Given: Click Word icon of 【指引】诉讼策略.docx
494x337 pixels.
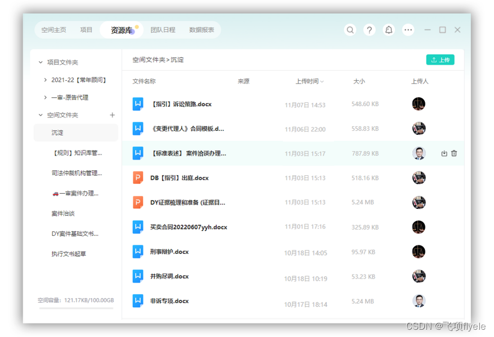Looking at the screenshot, I should [138, 104].
